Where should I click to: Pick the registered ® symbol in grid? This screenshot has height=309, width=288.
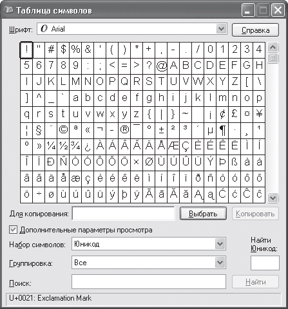tap(124, 131)
